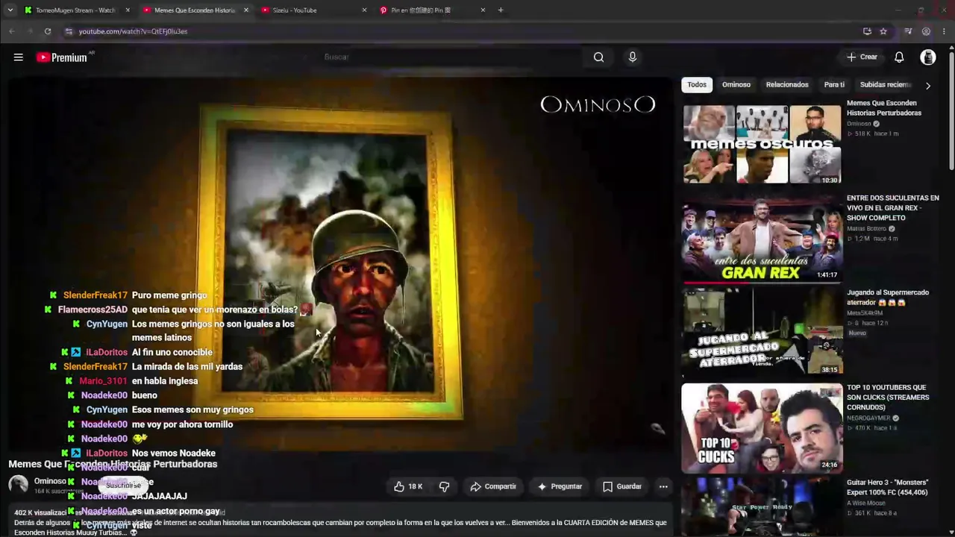Click the browser address bar URL
955x537 pixels.
point(133,31)
